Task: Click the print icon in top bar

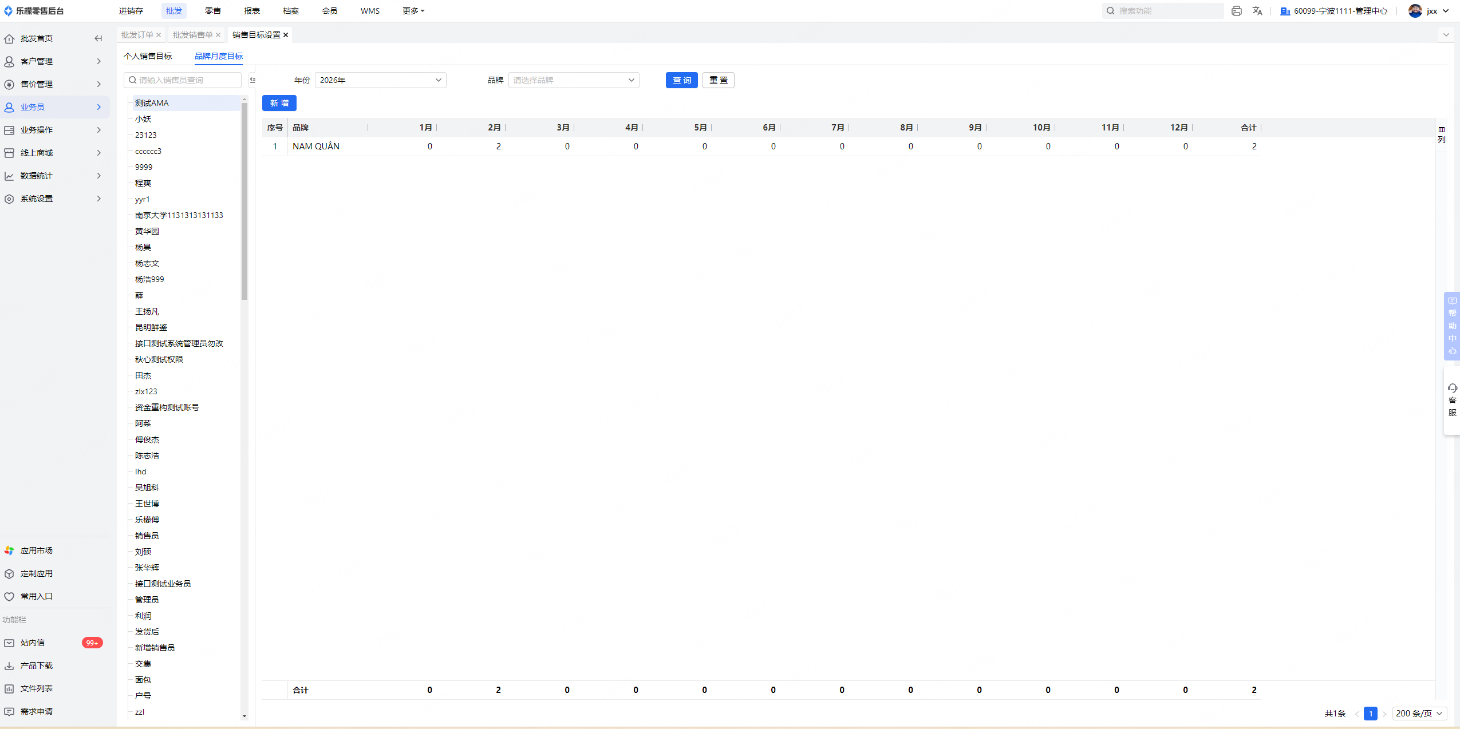Action: (x=1236, y=11)
